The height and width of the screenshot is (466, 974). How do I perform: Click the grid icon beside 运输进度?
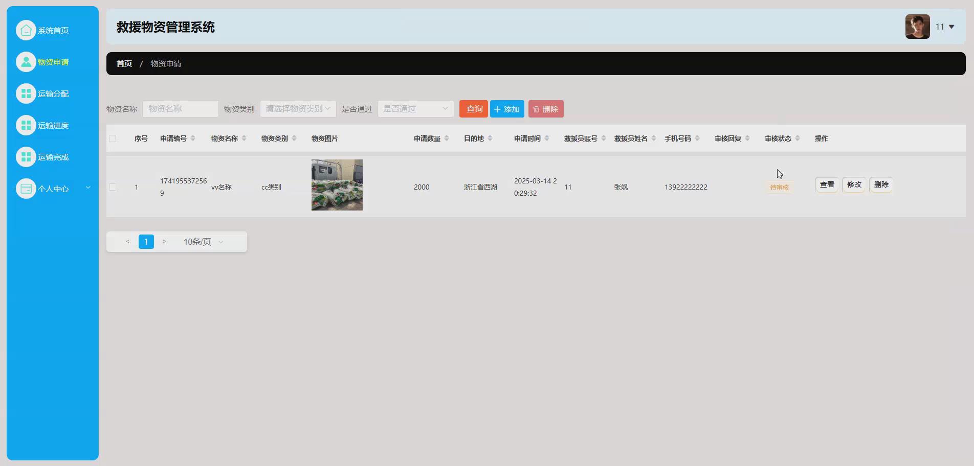[26, 125]
